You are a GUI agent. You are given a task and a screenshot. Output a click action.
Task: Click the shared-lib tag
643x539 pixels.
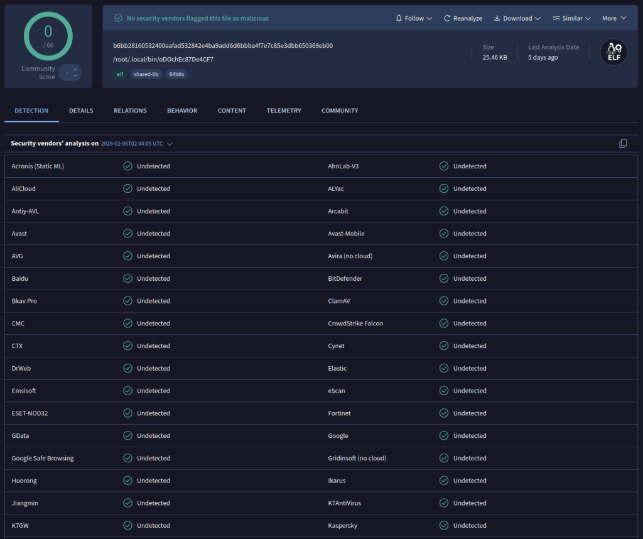pos(147,74)
